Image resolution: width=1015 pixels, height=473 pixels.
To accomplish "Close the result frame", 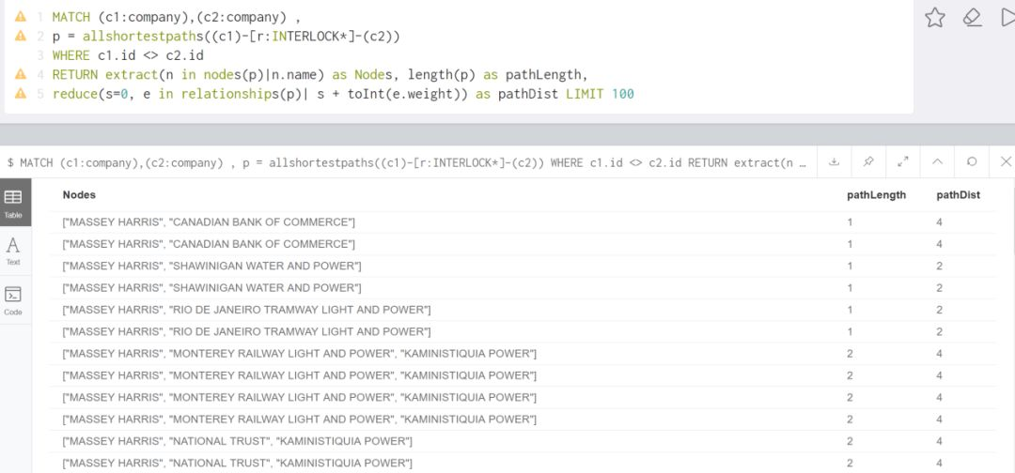I will point(1006,162).
